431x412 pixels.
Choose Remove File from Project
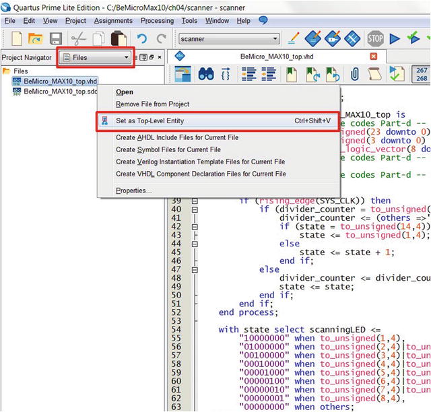153,104
